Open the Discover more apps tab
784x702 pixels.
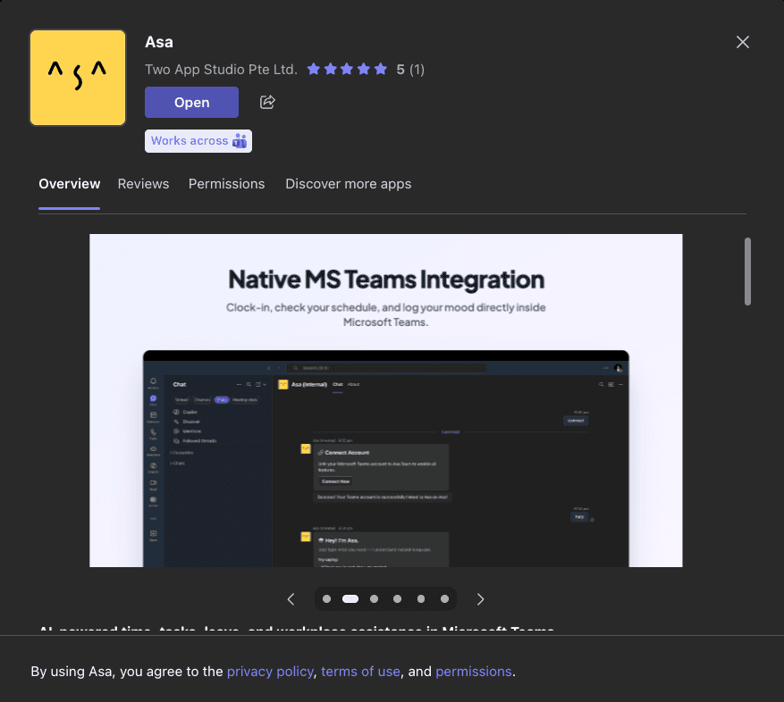(x=348, y=184)
